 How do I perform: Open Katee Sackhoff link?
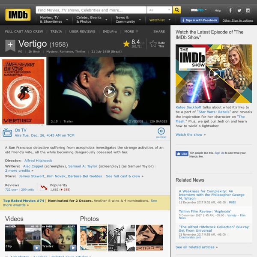pyautogui.click(x=188, y=108)
